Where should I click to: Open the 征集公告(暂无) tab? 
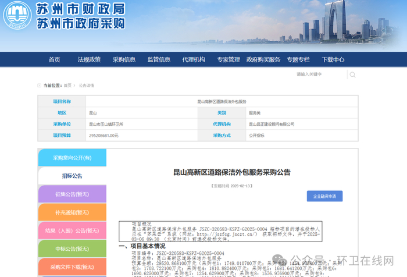coord(72,194)
